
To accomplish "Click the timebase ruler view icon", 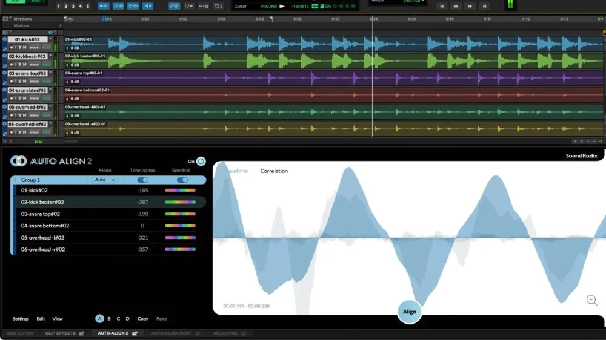I will pyautogui.click(x=5, y=19).
